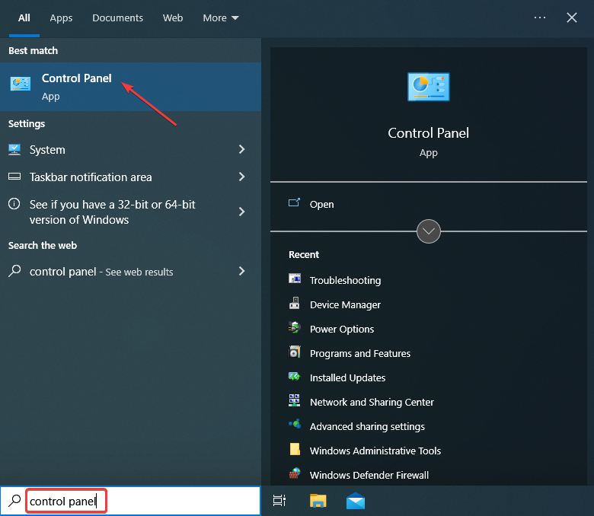
Task: Open File Explorer from the taskbar
Action: click(x=318, y=501)
